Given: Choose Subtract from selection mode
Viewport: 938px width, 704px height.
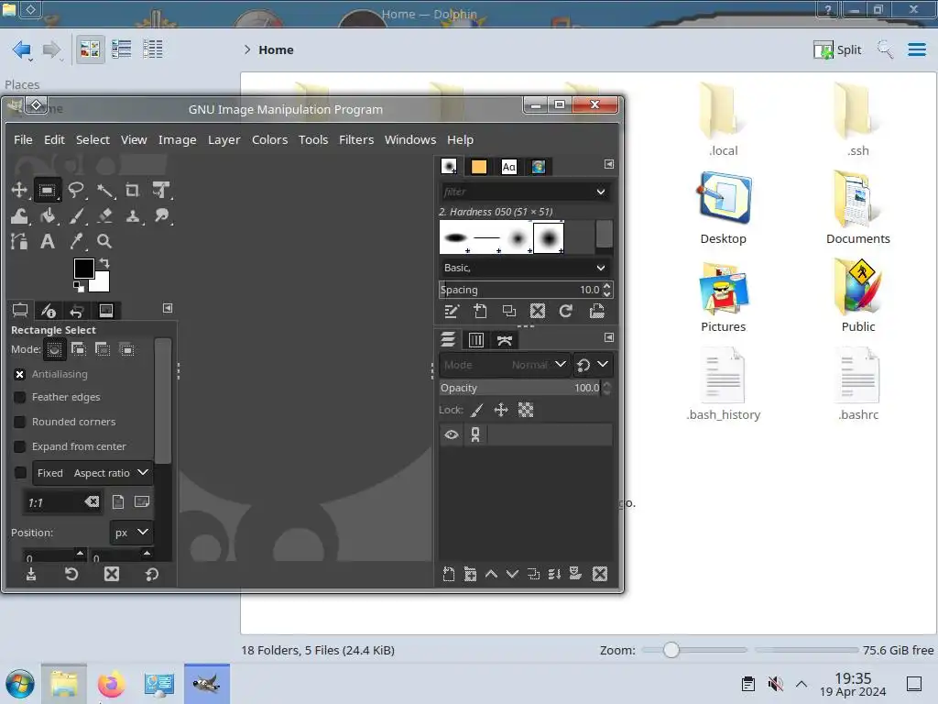Looking at the screenshot, I should (103, 349).
